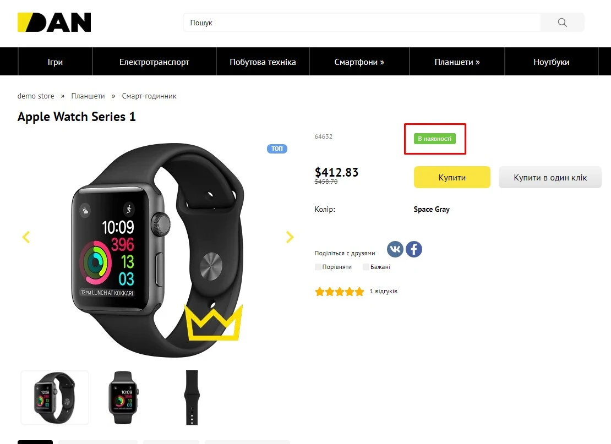
Task: Open the 1 відгуків reviews link
Action: [384, 291]
